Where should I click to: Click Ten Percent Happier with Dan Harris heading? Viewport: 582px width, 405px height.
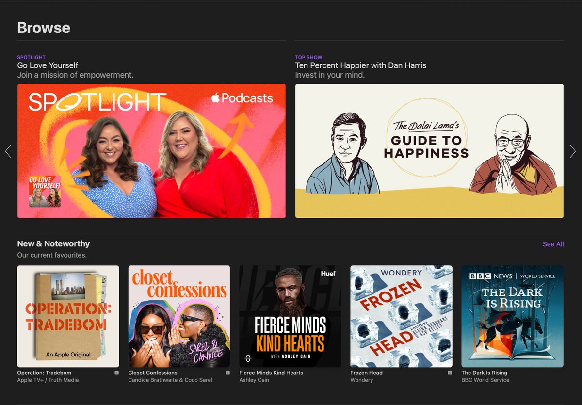coord(361,65)
